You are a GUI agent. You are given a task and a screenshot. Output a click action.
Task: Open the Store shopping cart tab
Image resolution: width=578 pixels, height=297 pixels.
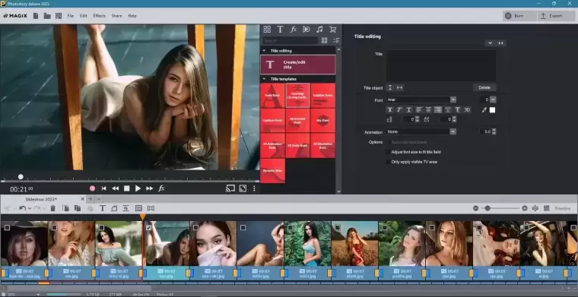coord(332,30)
